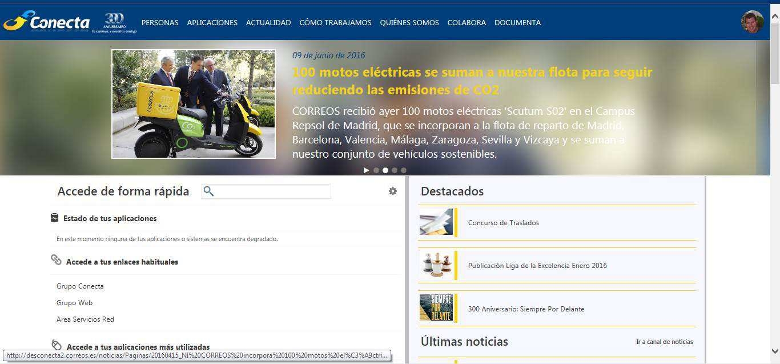
Task: Click the page scrollbar down arrow
Action: pyautogui.click(x=775, y=351)
